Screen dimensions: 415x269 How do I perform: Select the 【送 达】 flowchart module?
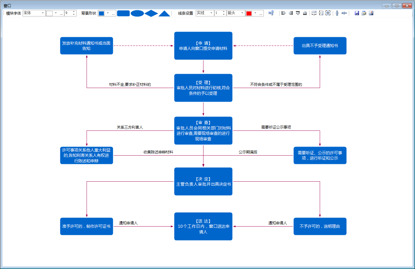tap(203, 226)
